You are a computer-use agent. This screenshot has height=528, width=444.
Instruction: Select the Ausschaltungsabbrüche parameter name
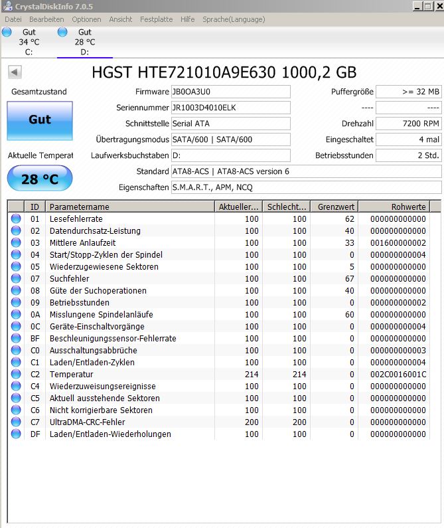coord(93,351)
